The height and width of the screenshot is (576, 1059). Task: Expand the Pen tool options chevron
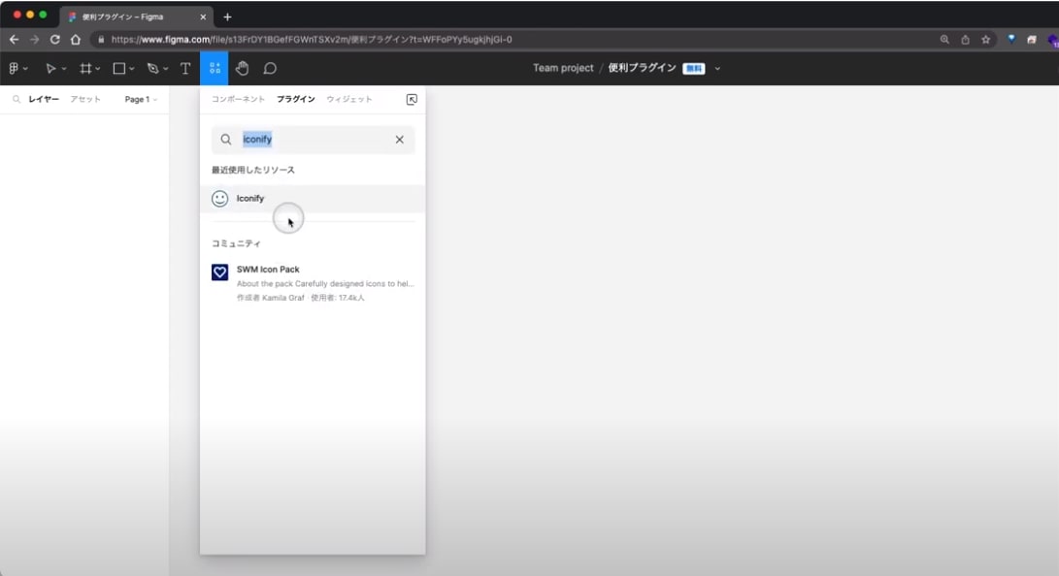165,69
